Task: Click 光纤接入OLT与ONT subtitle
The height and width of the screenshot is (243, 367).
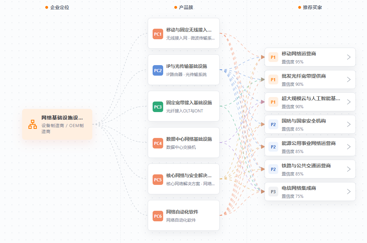Action: tap(185, 111)
